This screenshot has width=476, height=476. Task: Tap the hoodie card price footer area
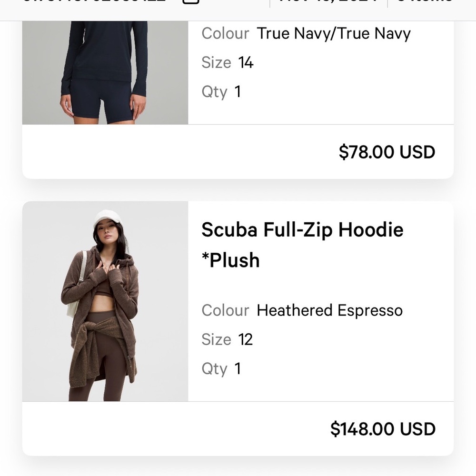pos(238,429)
